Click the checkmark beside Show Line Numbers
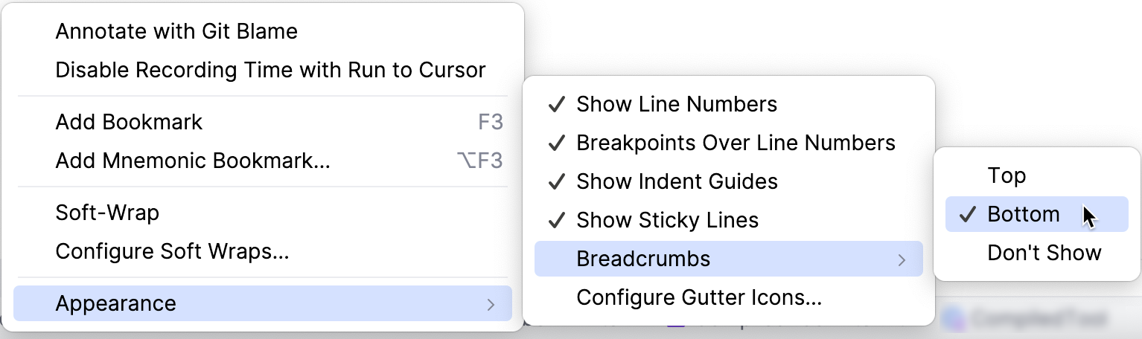 [556, 104]
